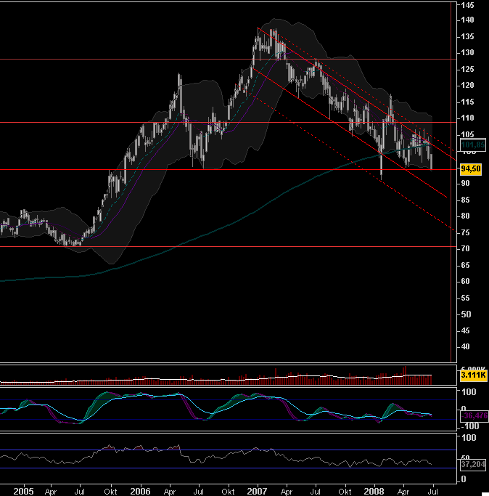This screenshot has height=496, width=489.
Task: Click the final Jul label on time axis
Action: (434, 491)
